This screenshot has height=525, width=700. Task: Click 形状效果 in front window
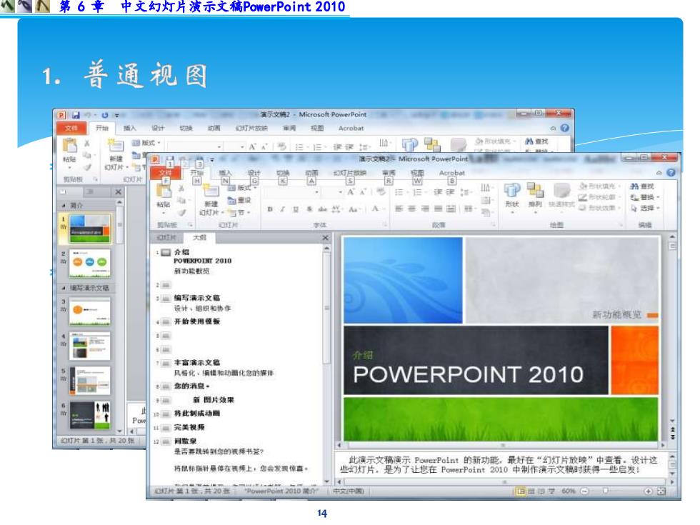pos(600,208)
